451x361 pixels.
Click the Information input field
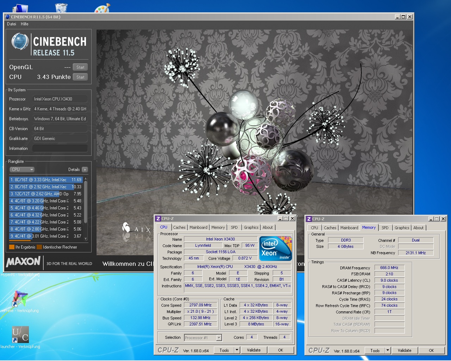[60, 148]
